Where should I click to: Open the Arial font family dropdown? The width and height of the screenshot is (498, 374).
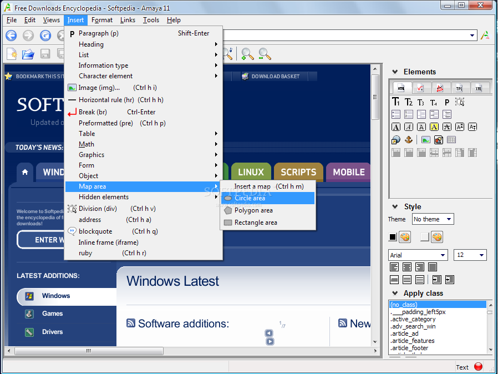pos(418,255)
